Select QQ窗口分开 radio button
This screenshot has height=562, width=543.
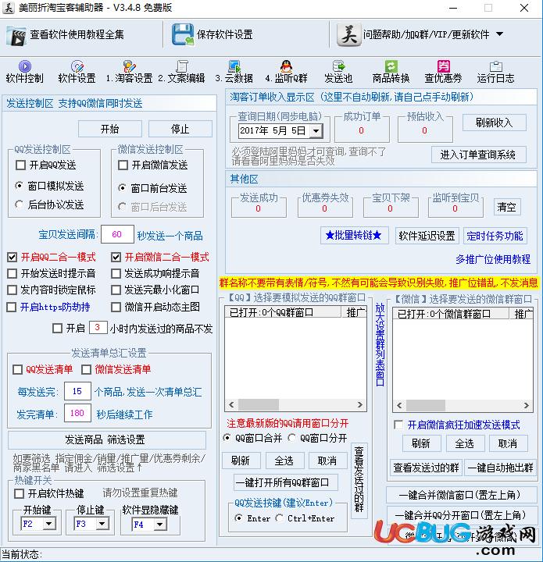[x=292, y=438]
